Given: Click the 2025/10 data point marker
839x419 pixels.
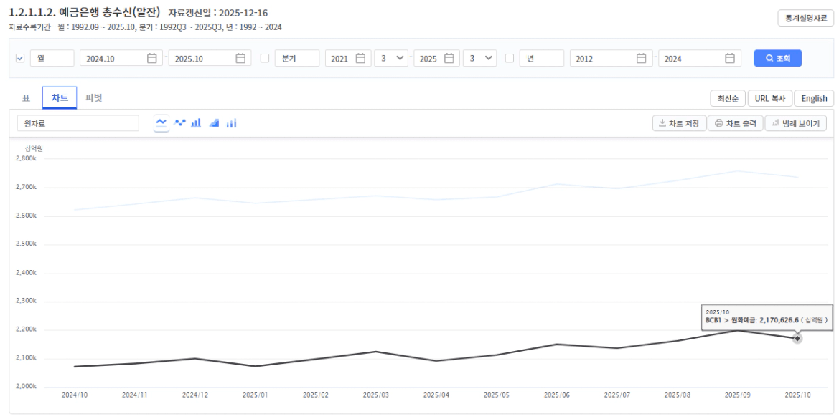Looking at the screenshot, I should point(797,338).
